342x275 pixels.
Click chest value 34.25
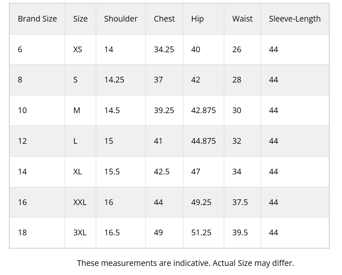click(164, 50)
